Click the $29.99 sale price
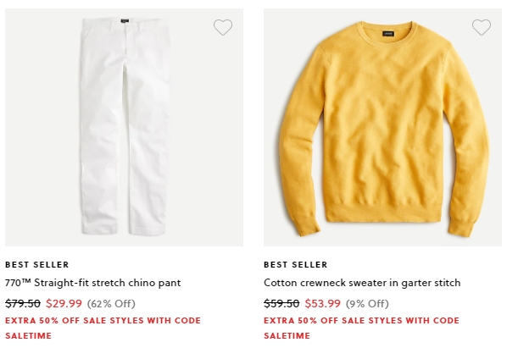Image resolution: width=507 pixels, height=359 pixels. [64, 303]
